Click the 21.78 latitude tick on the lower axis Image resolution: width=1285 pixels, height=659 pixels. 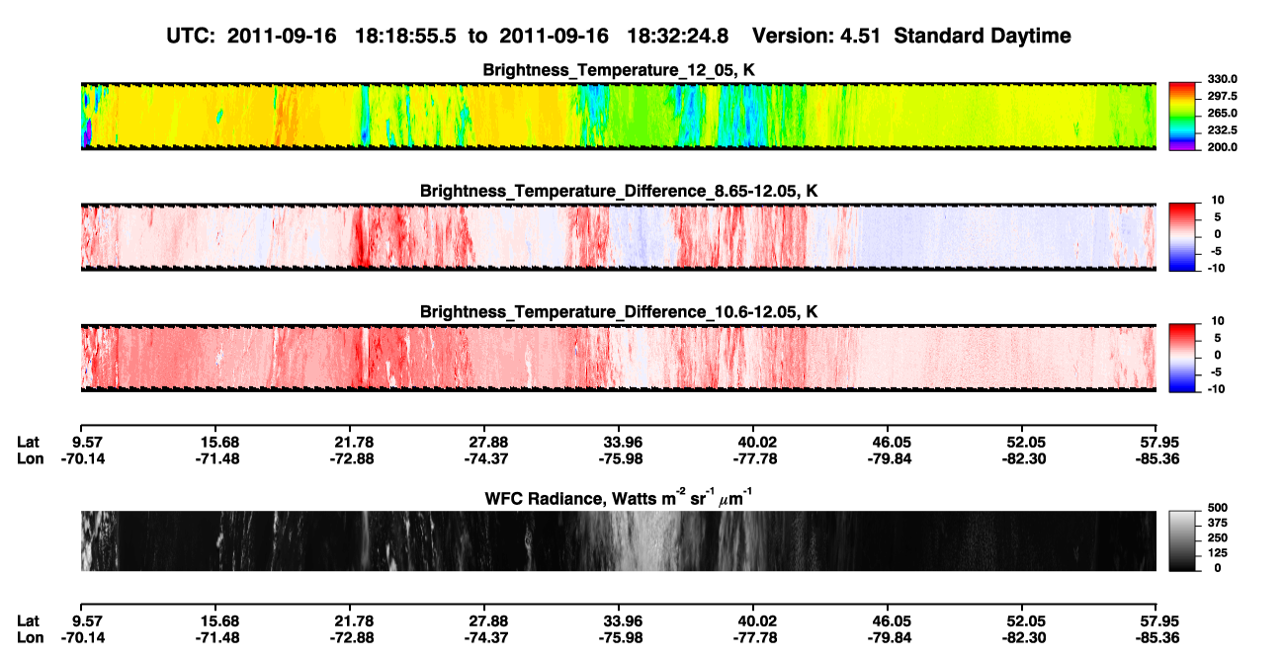[354, 620]
